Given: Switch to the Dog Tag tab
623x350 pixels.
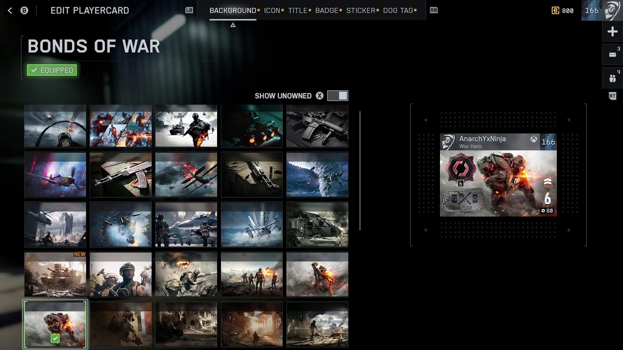Looking at the screenshot, I should 398,10.
